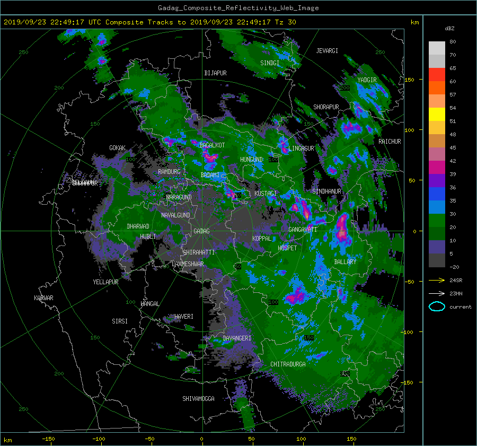
Task: Click the 150 tick on right axis
Action: (409, 80)
